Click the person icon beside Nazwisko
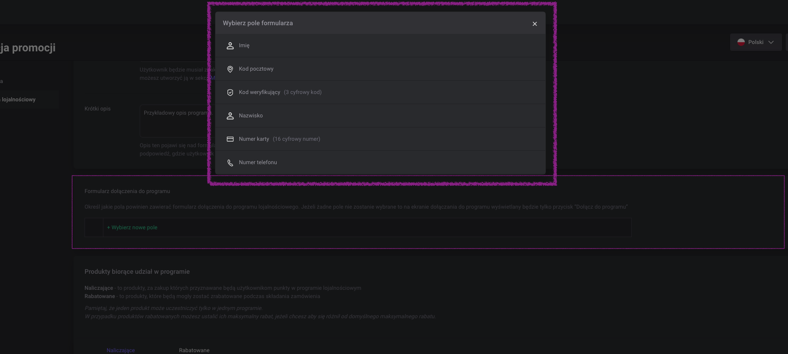This screenshot has width=788, height=354. 230,116
